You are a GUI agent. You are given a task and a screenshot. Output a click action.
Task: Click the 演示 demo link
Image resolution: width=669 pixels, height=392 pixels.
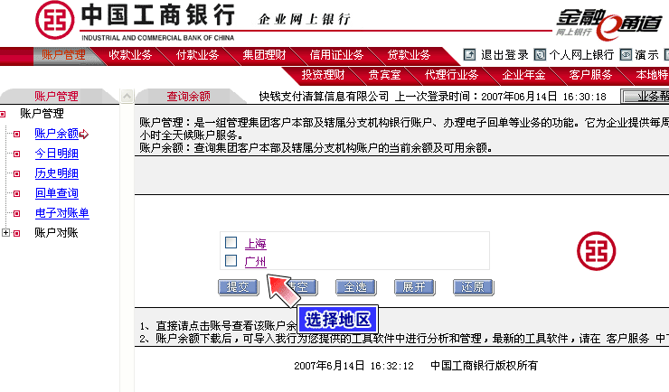click(x=646, y=55)
